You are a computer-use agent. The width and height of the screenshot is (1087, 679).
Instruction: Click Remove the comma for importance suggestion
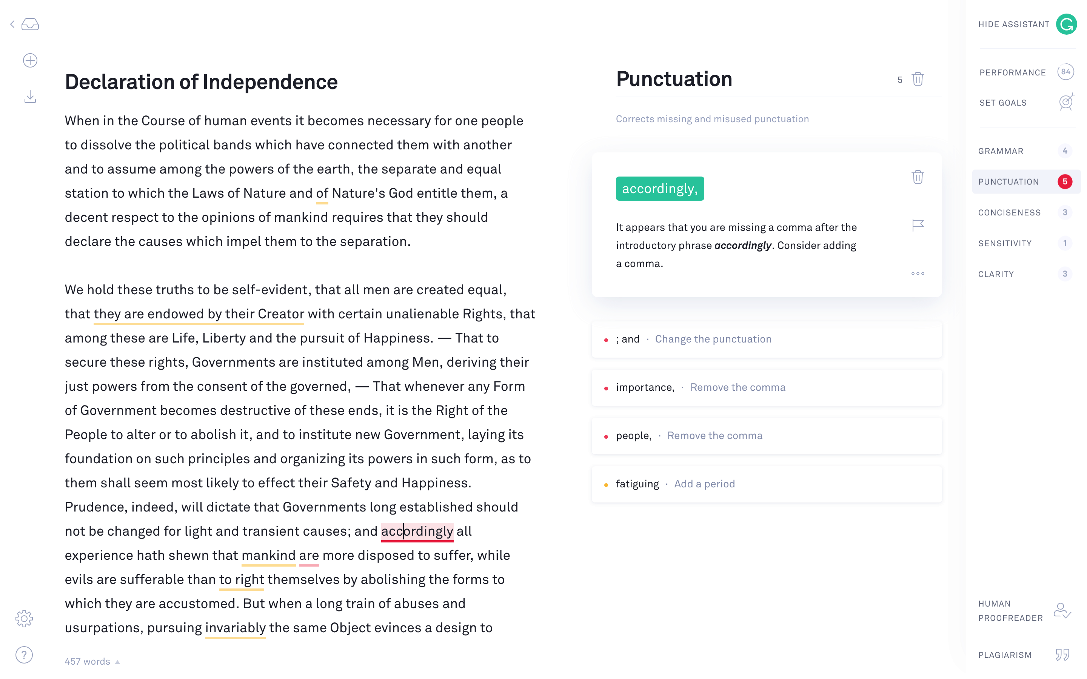[737, 387]
